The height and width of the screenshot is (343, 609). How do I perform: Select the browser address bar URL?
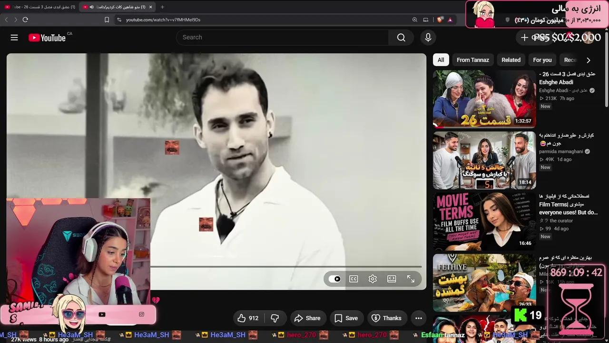tap(163, 20)
